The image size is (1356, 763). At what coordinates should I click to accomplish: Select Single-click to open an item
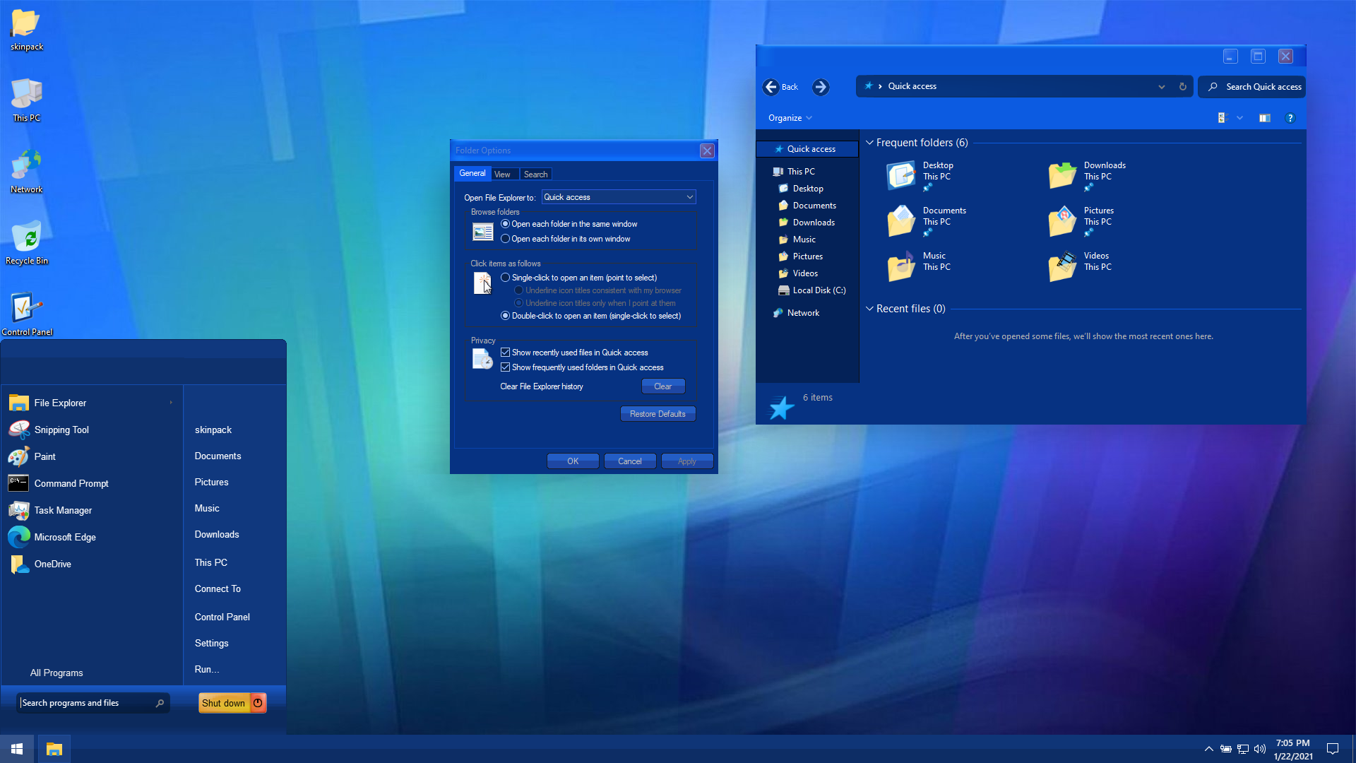coord(506,278)
